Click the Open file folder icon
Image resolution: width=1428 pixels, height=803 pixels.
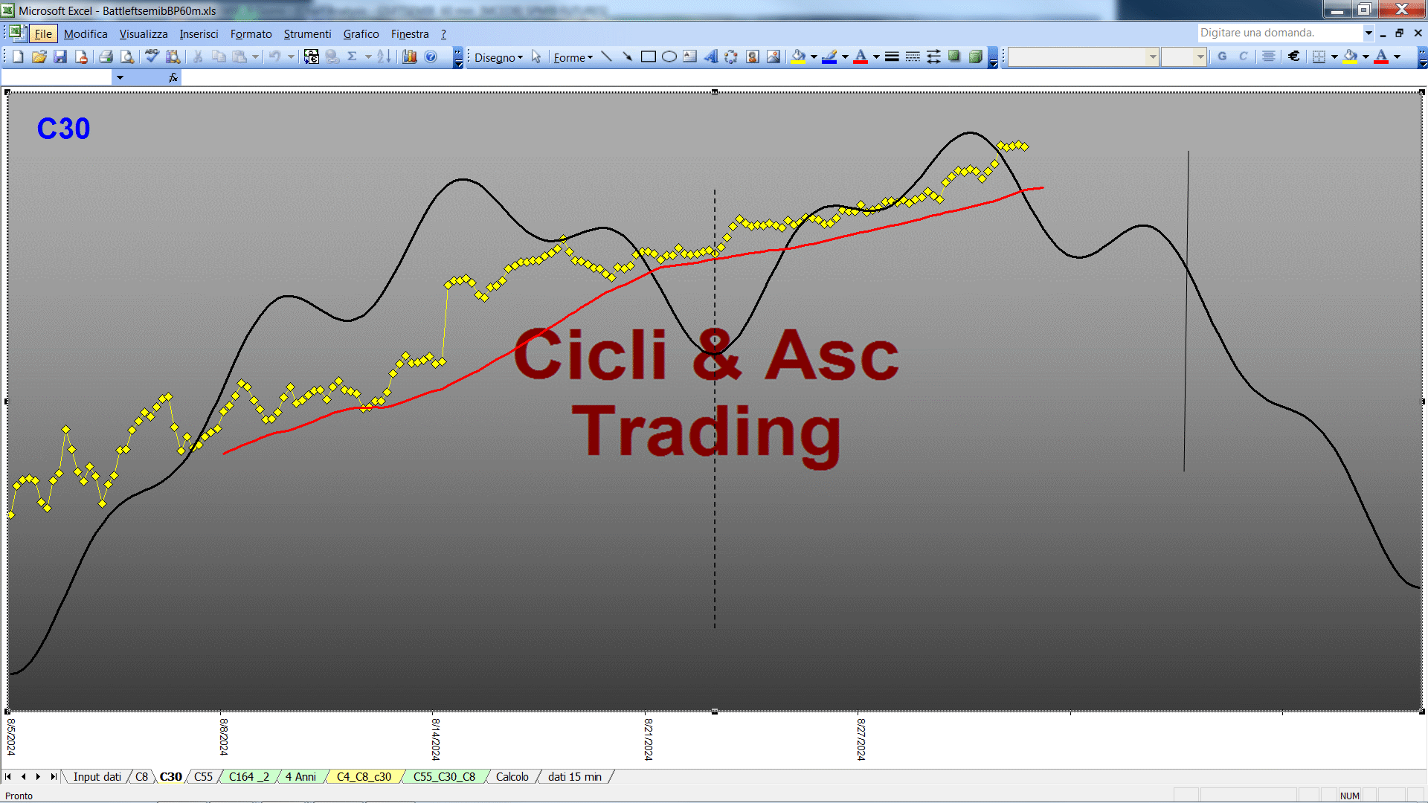(39, 57)
